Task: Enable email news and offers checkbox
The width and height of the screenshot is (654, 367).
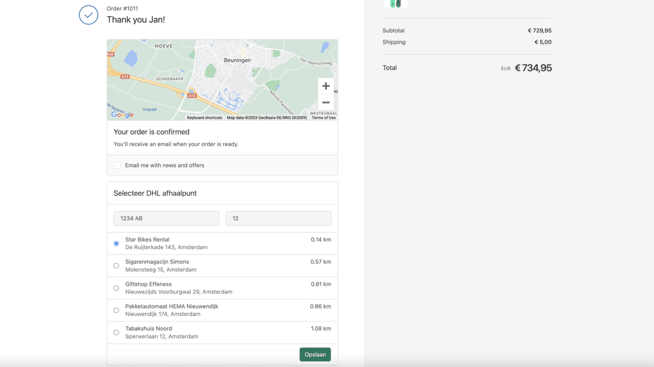Action: coord(117,165)
